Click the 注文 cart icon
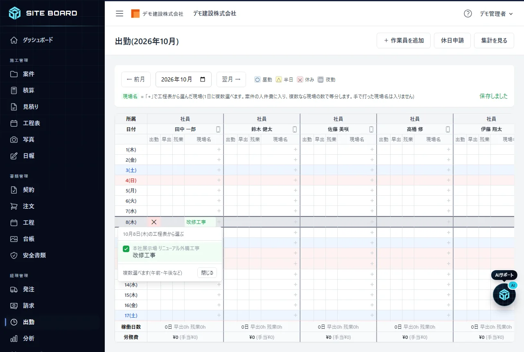The height and width of the screenshot is (352, 524). [x=14, y=206]
